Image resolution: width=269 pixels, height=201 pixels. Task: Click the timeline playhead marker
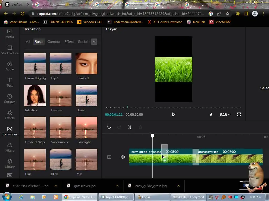point(152,136)
